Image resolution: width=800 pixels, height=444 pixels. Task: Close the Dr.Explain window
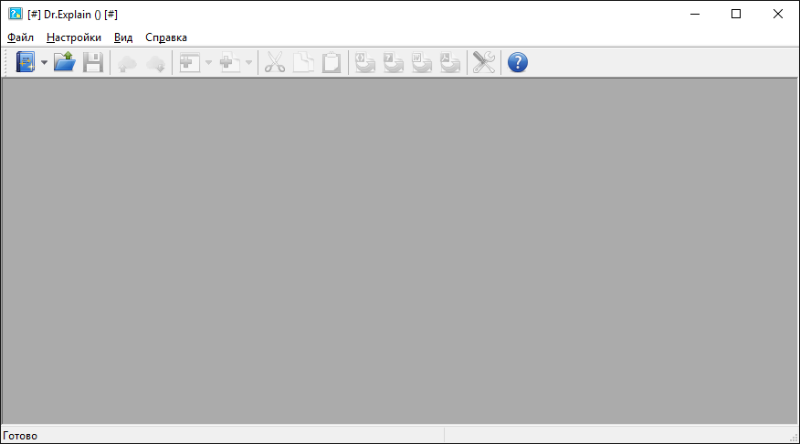pyautogui.click(x=777, y=14)
